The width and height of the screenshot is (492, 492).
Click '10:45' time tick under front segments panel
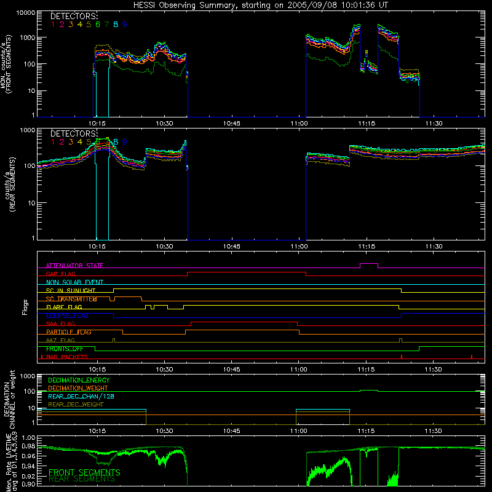(x=232, y=124)
